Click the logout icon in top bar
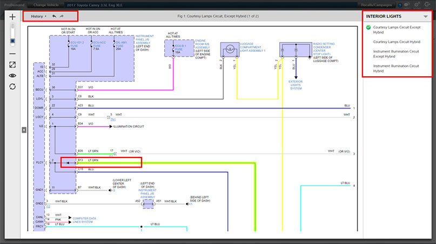436x244 pixels. point(427,5)
